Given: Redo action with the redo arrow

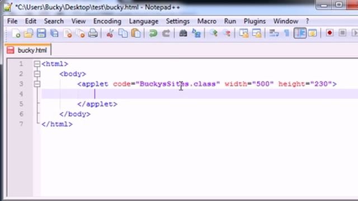Looking at the screenshot, I should [166, 33].
